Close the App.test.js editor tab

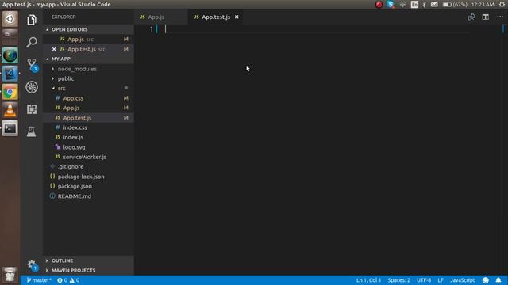(237, 17)
